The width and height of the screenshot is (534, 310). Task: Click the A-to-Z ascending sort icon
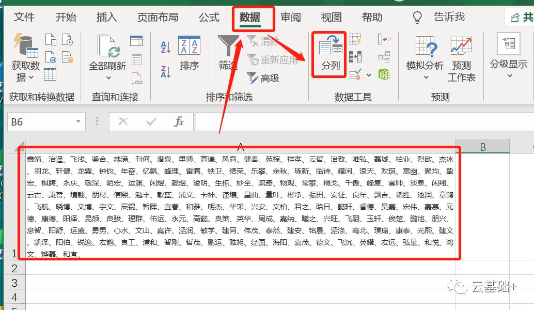(x=165, y=45)
